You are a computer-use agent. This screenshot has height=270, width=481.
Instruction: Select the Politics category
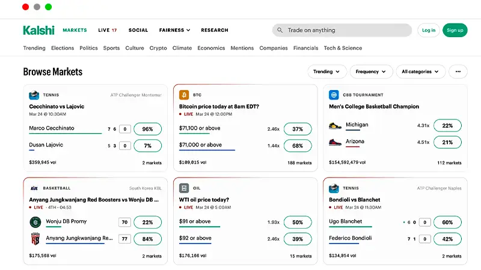(x=88, y=48)
